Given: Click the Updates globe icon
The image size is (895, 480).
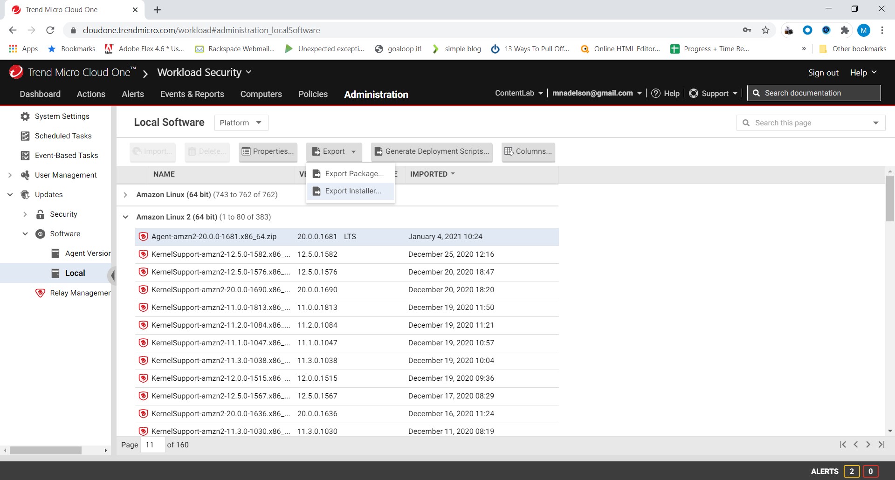Looking at the screenshot, I should point(25,195).
